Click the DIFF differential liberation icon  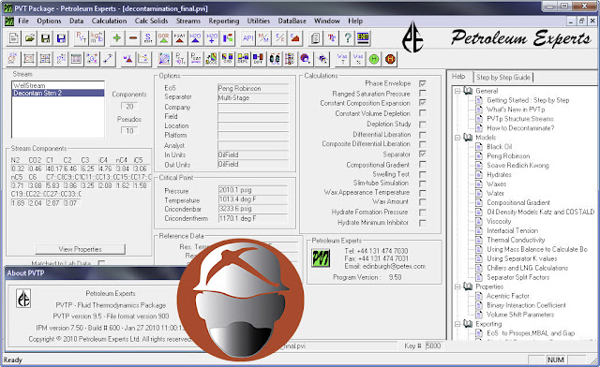point(259,59)
